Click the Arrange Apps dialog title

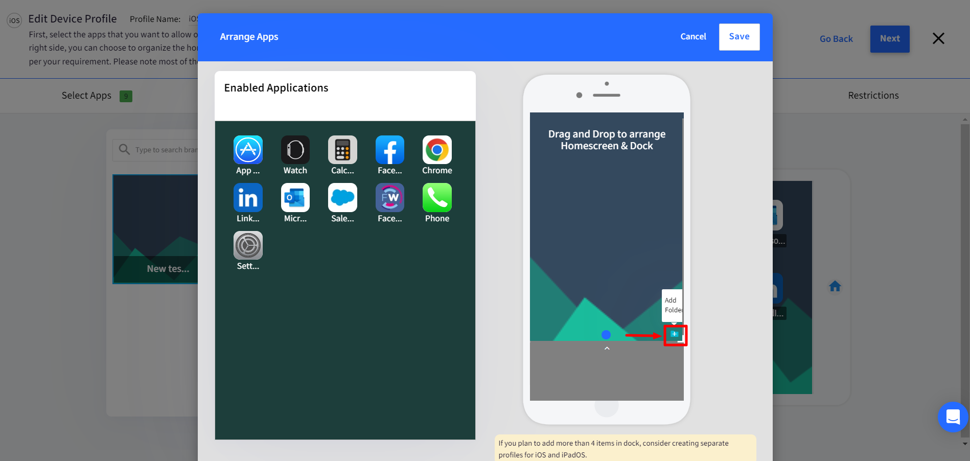click(249, 37)
